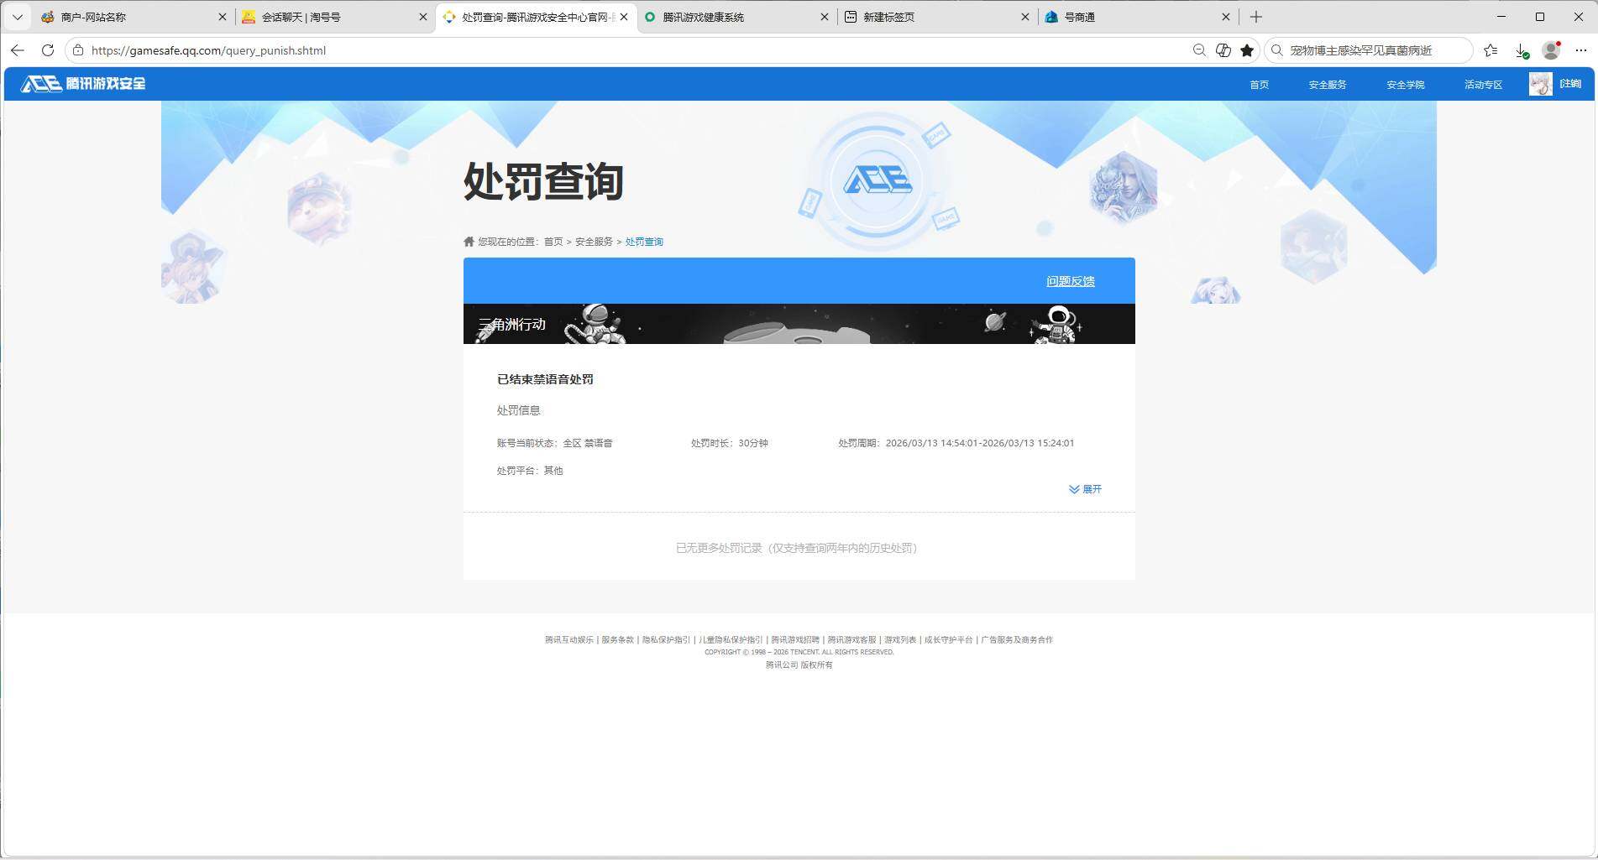Open 腾讯游戏客服 footer link
This screenshot has height=860, width=1598.
pos(851,640)
